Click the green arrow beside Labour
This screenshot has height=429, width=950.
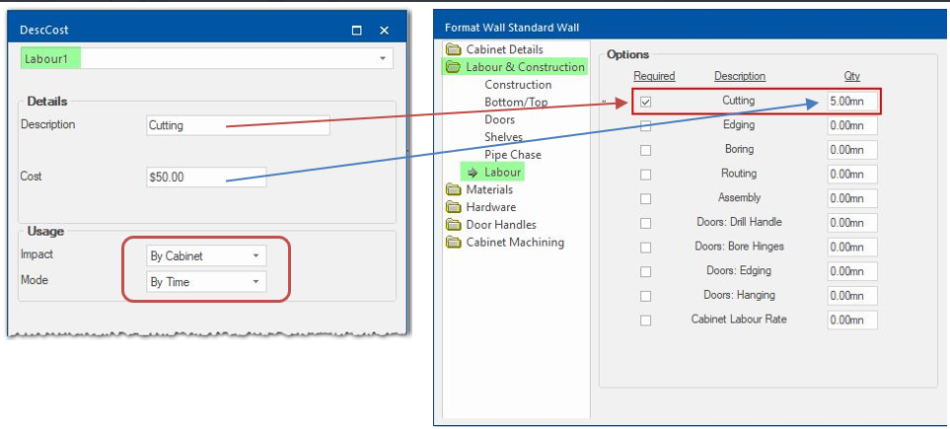coord(473,173)
